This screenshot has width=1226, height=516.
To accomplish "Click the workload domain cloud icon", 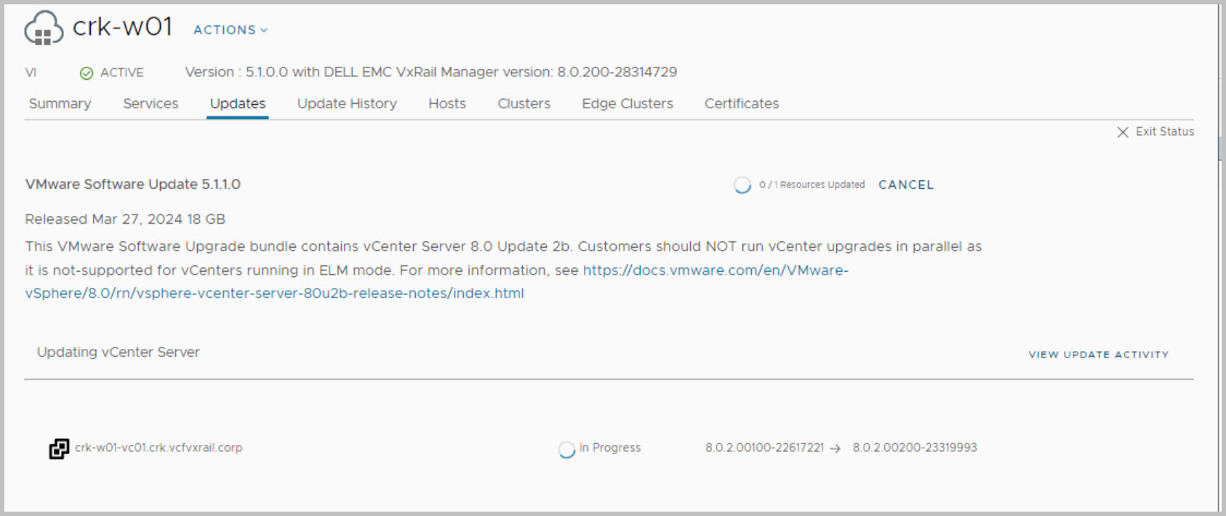I will [x=44, y=29].
